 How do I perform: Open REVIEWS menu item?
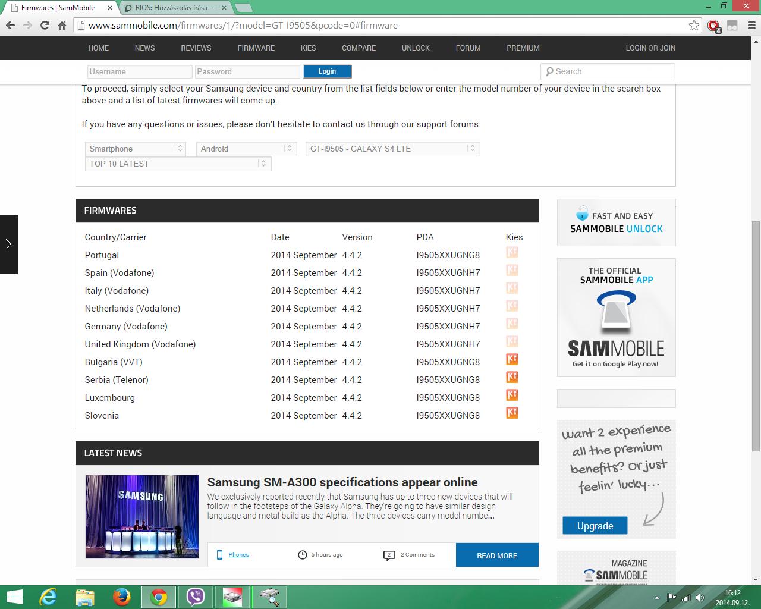[196, 48]
